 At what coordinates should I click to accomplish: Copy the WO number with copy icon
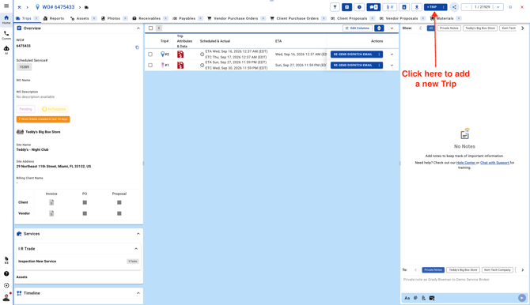click(x=137, y=47)
